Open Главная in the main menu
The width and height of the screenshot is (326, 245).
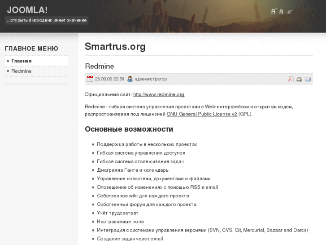click(x=22, y=61)
